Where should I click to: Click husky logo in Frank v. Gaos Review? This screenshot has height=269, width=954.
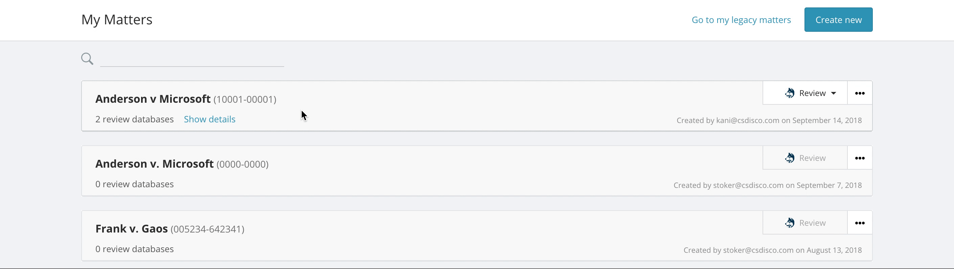pos(790,223)
